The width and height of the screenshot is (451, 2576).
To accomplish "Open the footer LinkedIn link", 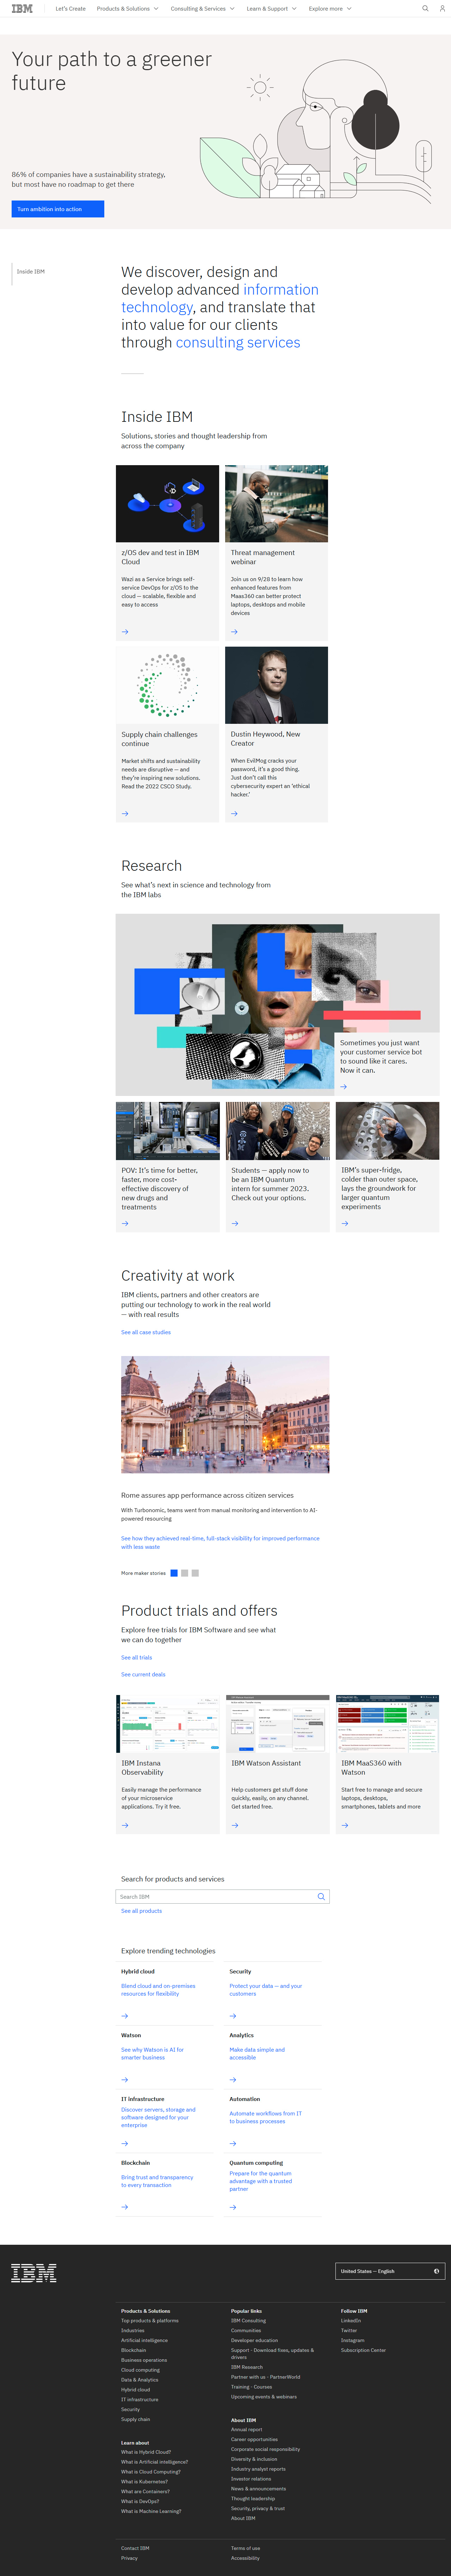I will (351, 2320).
